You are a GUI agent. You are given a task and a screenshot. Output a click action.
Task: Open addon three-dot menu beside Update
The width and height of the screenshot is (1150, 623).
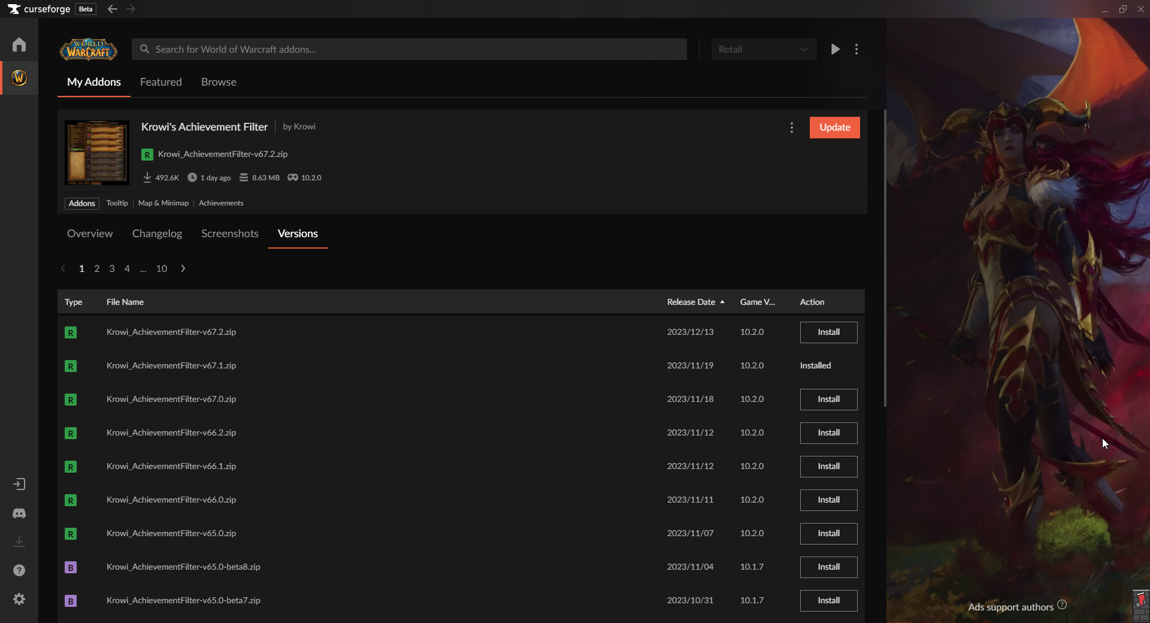pyautogui.click(x=792, y=128)
